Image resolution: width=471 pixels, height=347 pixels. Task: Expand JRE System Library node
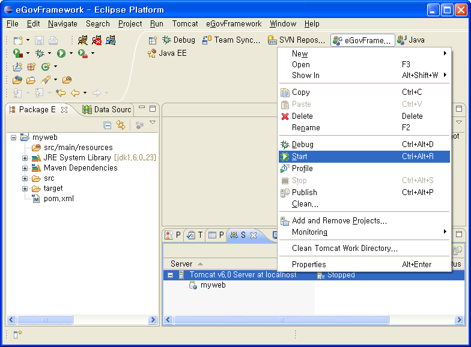click(25, 158)
